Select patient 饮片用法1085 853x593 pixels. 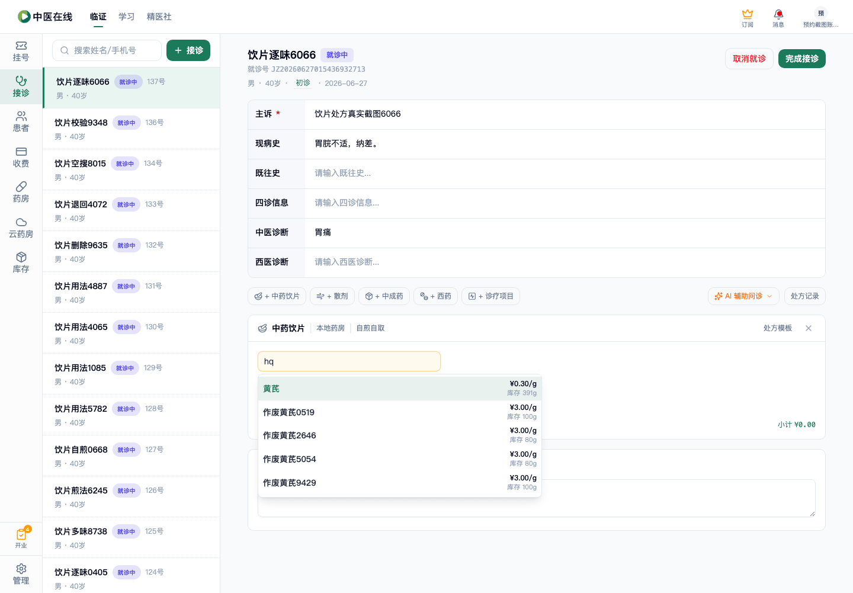[x=132, y=374]
